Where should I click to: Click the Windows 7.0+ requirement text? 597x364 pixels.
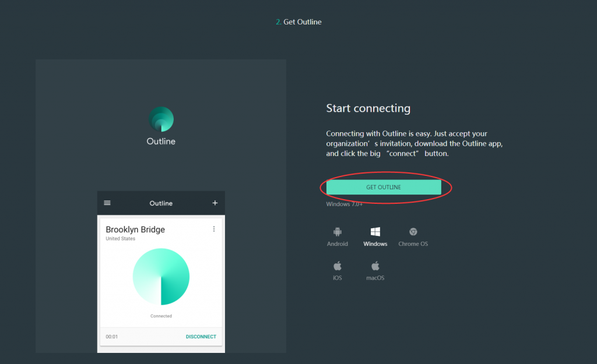pyautogui.click(x=344, y=204)
